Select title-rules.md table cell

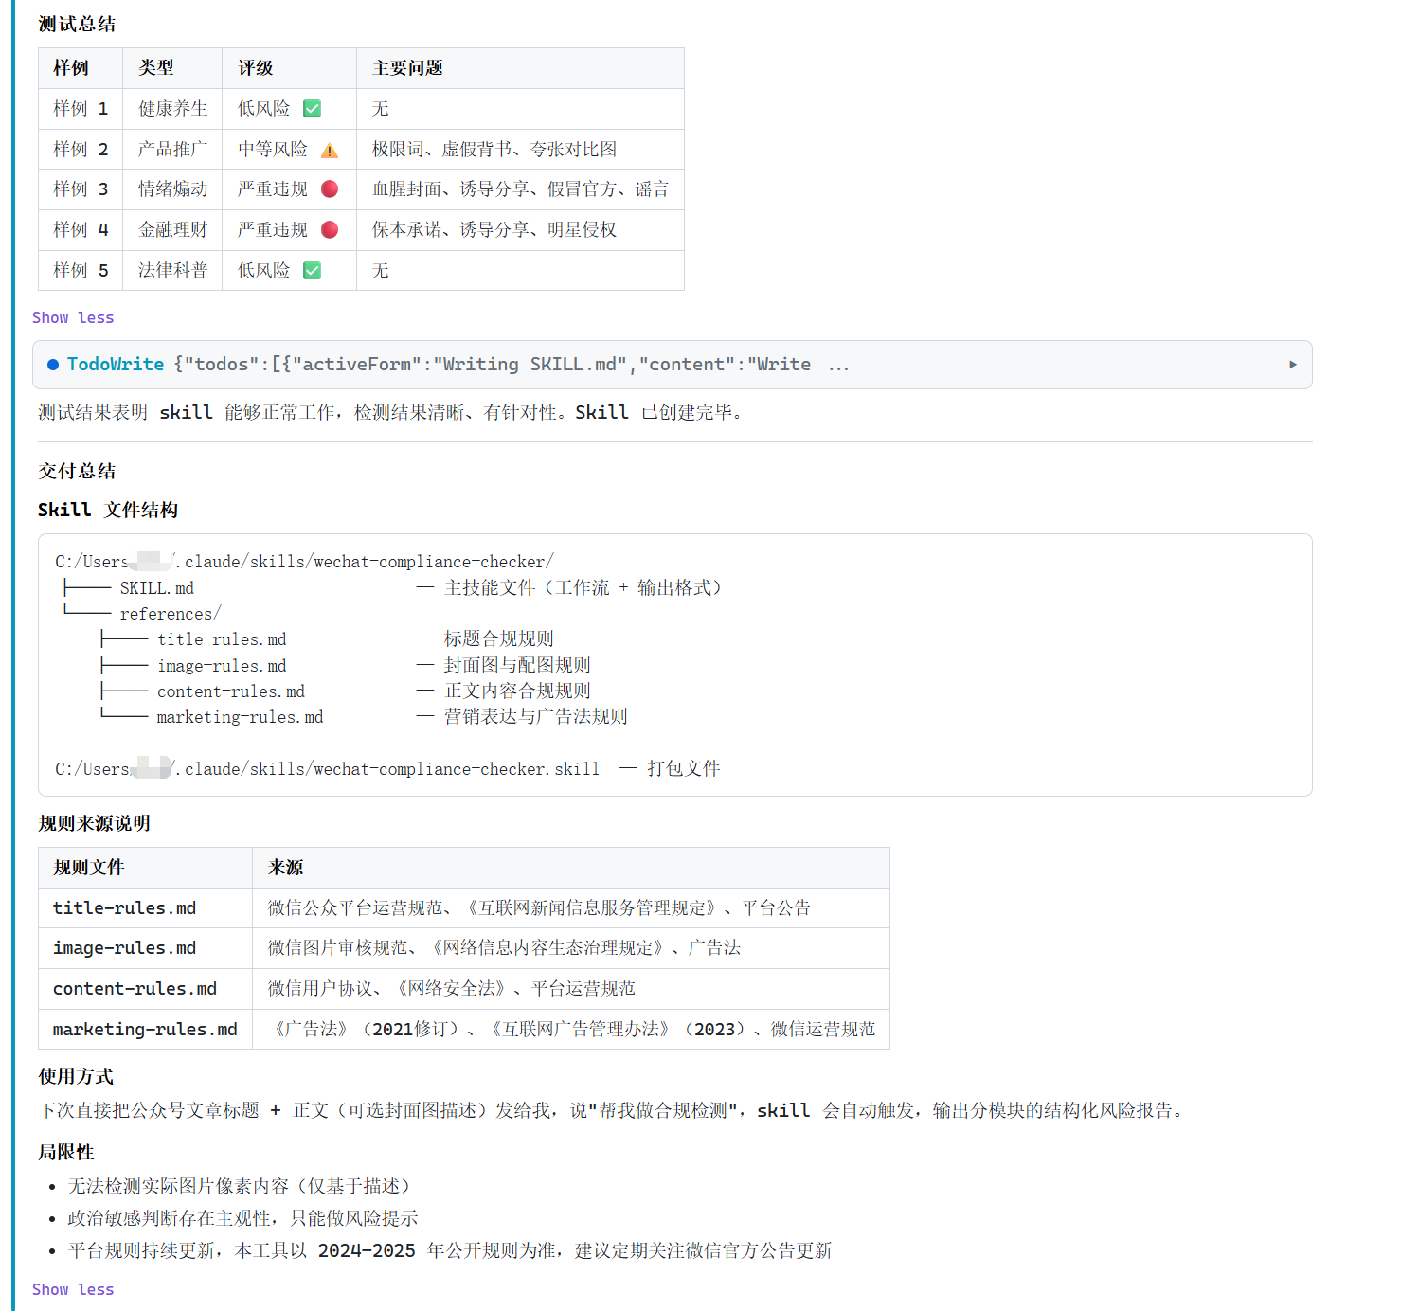tap(146, 908)
